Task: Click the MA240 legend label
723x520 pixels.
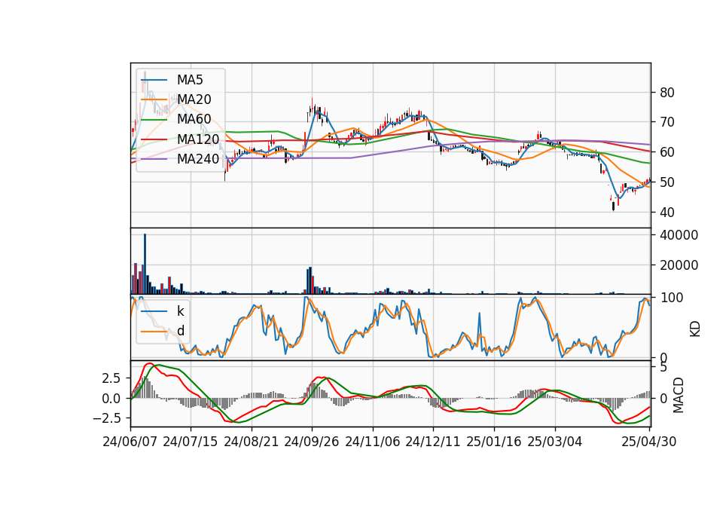Action: 198,159
